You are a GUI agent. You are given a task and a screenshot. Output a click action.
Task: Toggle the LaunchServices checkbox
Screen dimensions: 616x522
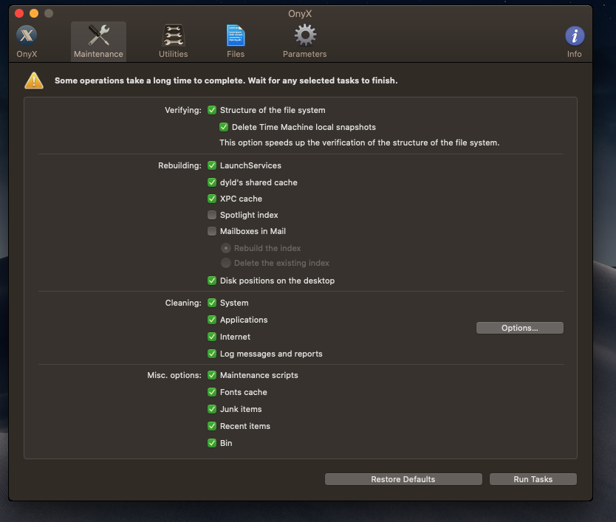[x=212, y=165]
